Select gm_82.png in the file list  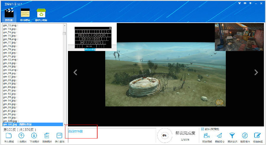(10, 60)
